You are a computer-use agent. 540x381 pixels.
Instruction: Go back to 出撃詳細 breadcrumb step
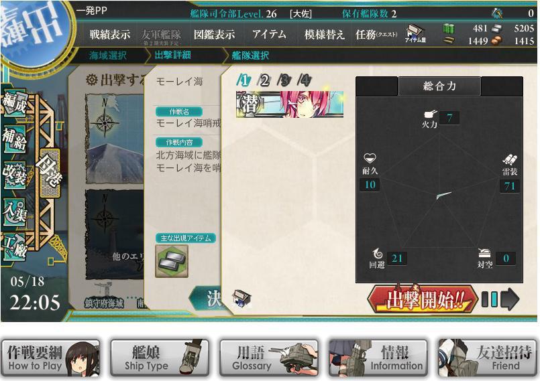pos(172,55)
